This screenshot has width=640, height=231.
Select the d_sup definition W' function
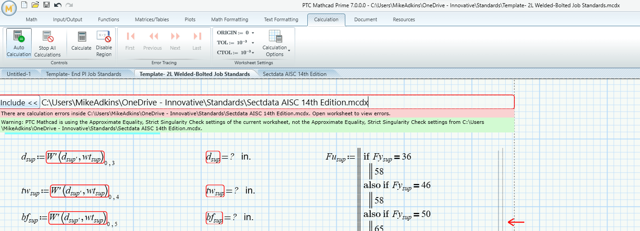[x=75, y=157]
